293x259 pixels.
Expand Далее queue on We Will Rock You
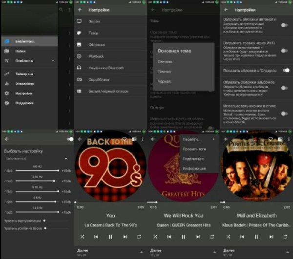coord(214,252)
